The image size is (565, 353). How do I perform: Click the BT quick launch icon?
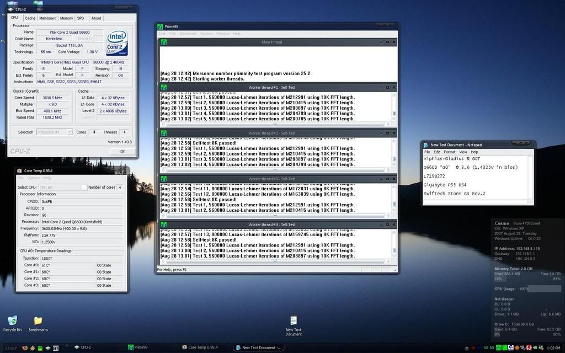click(x=56, y=348)
